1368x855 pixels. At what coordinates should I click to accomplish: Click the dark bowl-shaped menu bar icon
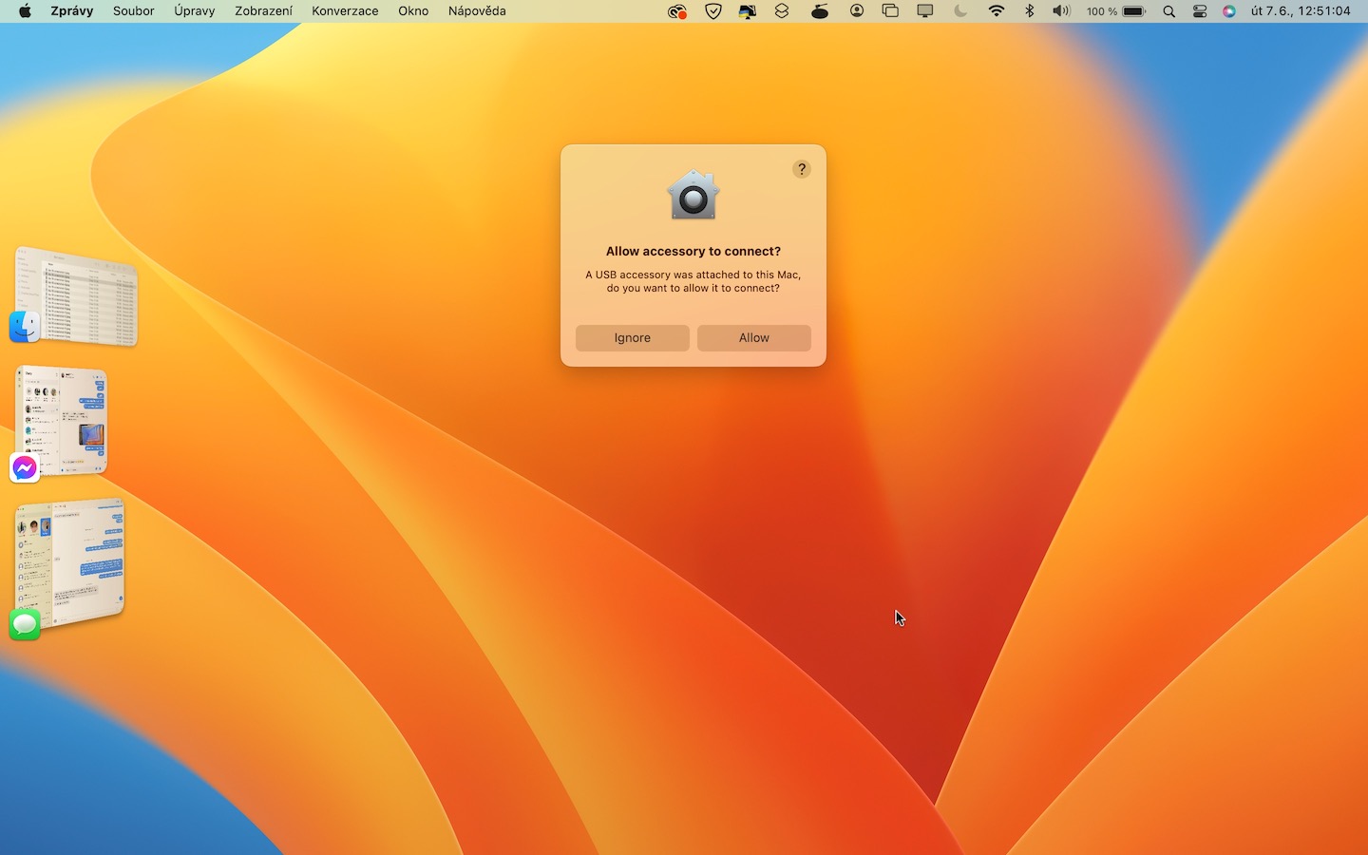coord(820,11)
